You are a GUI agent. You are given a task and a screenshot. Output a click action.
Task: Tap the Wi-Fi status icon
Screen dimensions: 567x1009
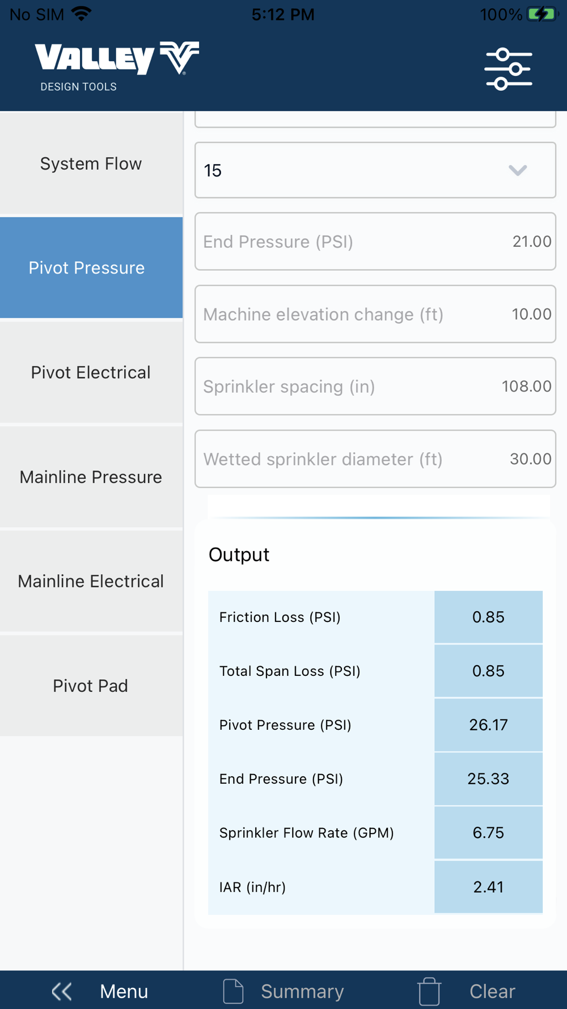[x=82, y=14]
